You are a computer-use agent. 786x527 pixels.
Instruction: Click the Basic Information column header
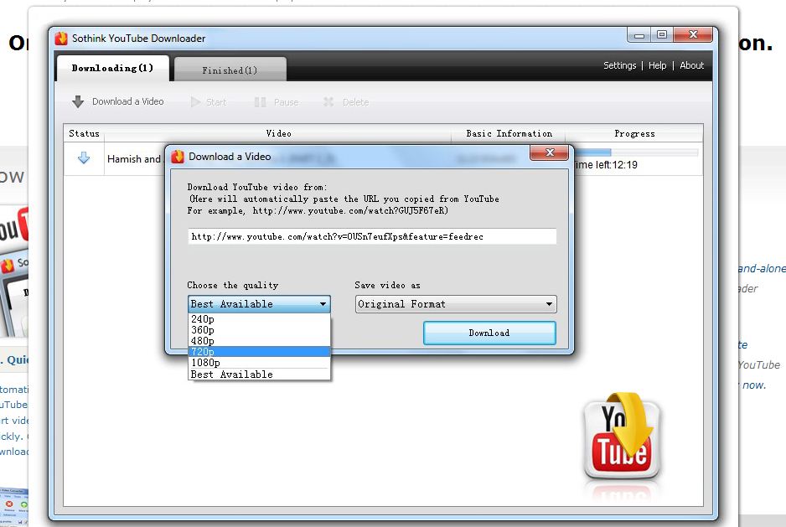[x=509, y=133]
